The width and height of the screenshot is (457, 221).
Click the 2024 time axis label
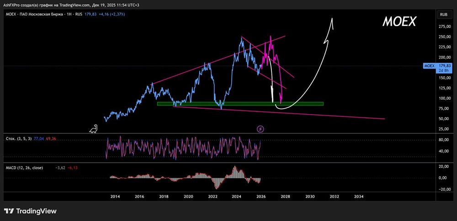click(237, 196)
